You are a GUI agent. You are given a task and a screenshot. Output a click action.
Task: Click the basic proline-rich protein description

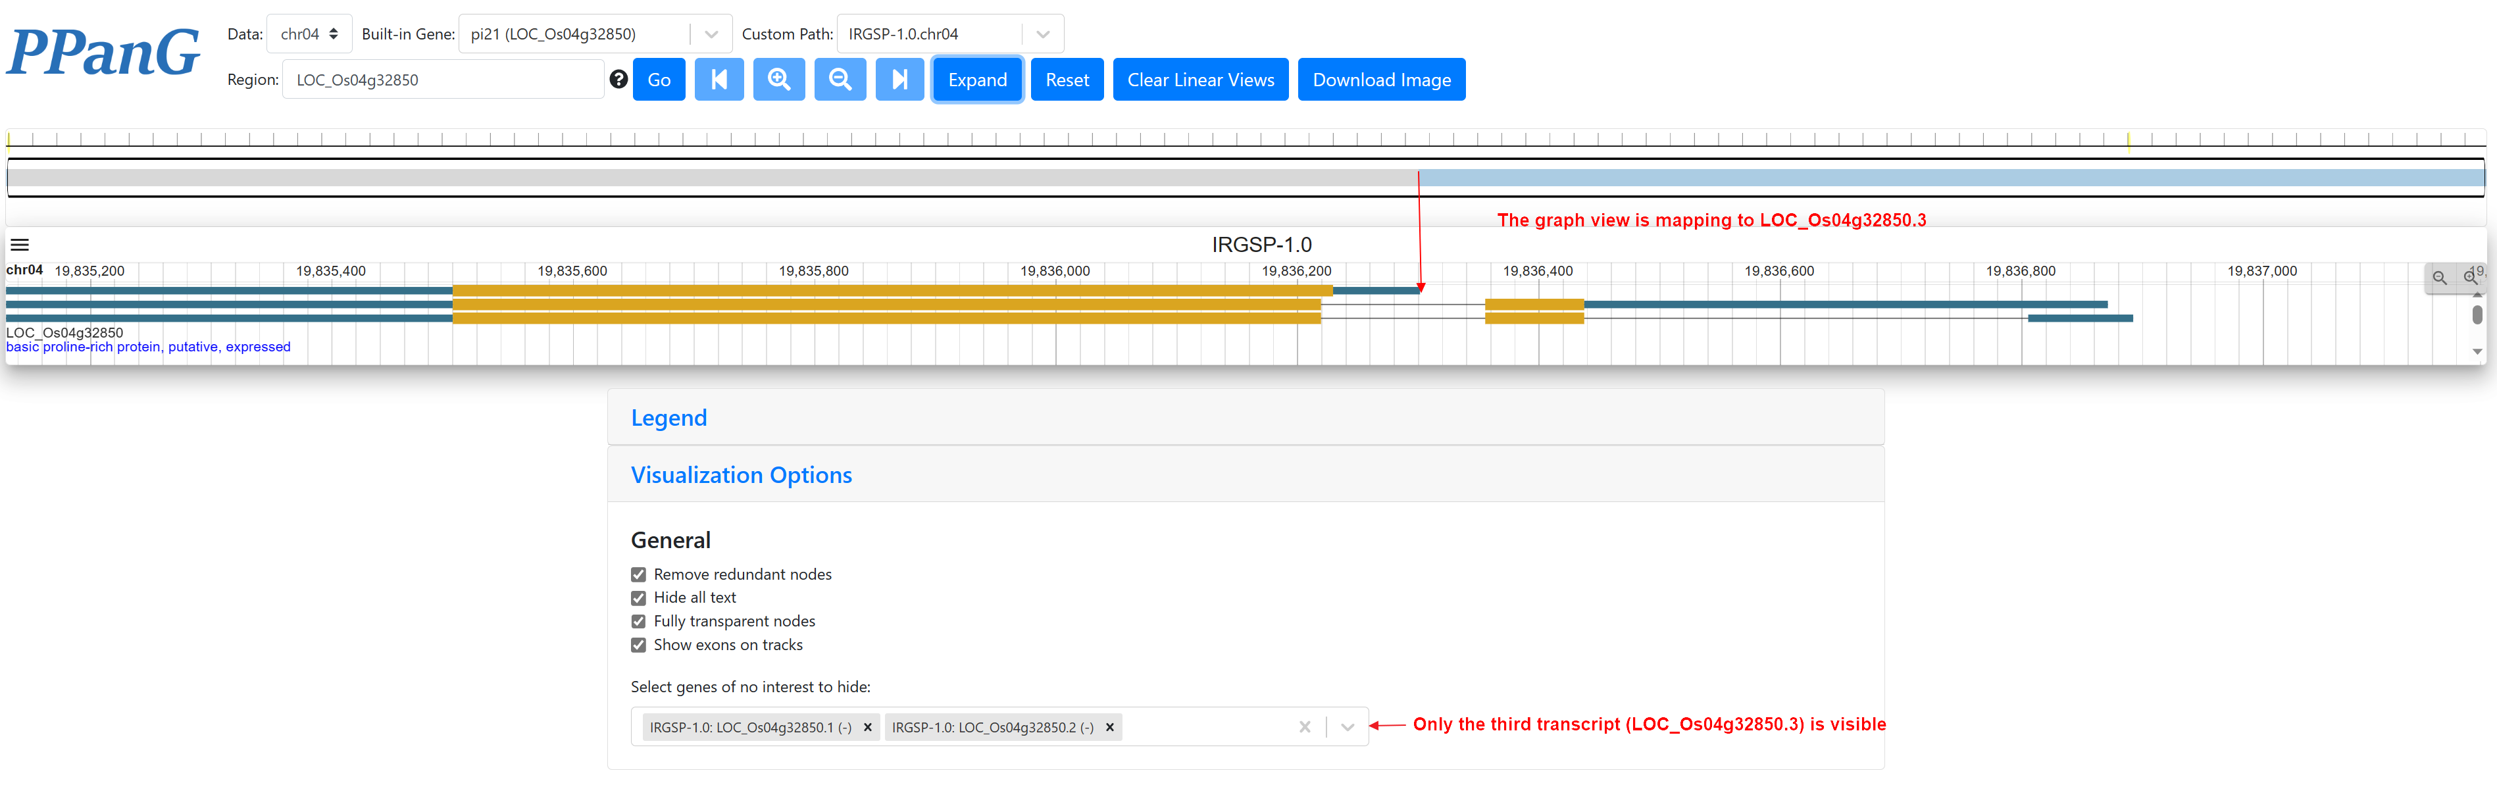click(x=148, y=347)
